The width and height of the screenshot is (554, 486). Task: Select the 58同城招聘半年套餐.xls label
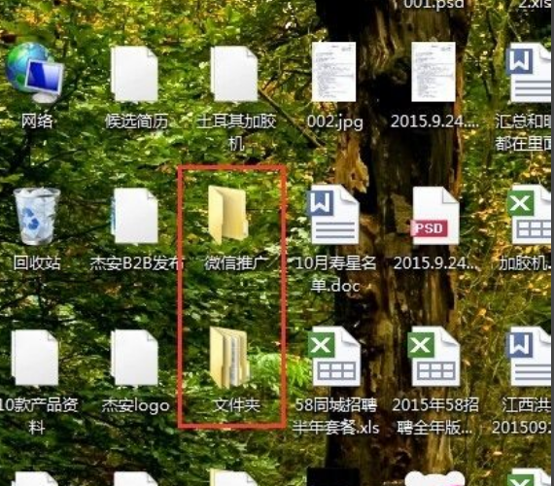336,416
